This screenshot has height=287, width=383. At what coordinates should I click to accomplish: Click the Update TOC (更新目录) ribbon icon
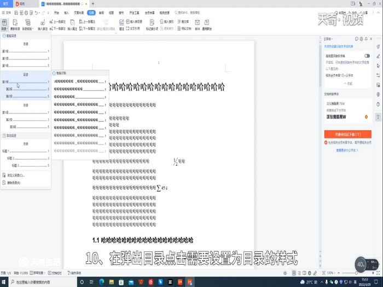pyautogui.click(x=15, y=25)
